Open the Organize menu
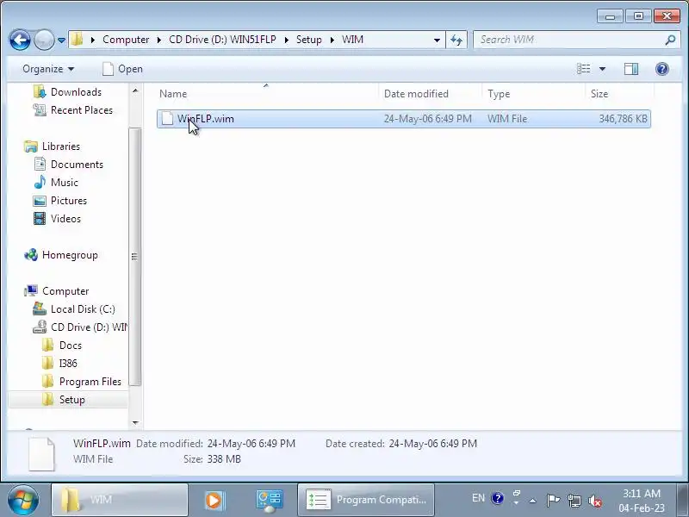Viewport: 689px width, 517px height. [48, 69]
